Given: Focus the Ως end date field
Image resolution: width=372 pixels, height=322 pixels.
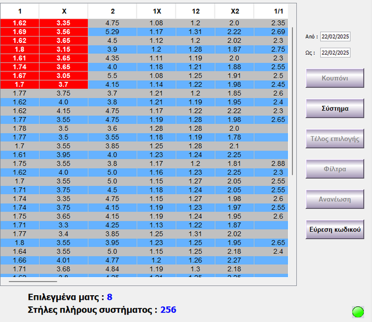Looking at the screenshot, I should [x=335, y=53].
